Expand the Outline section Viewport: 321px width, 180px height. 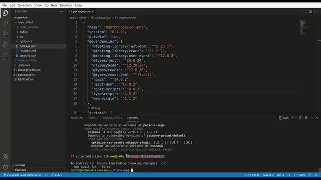[x=20, y=165]
